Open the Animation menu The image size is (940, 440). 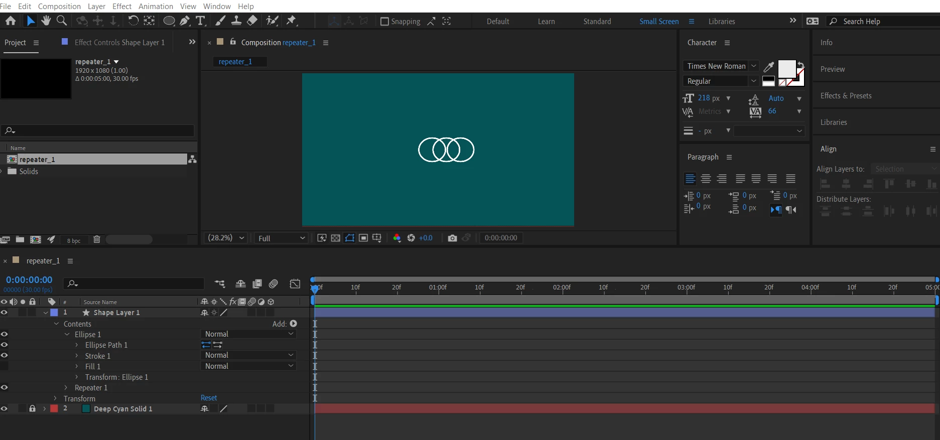[156, 6]
